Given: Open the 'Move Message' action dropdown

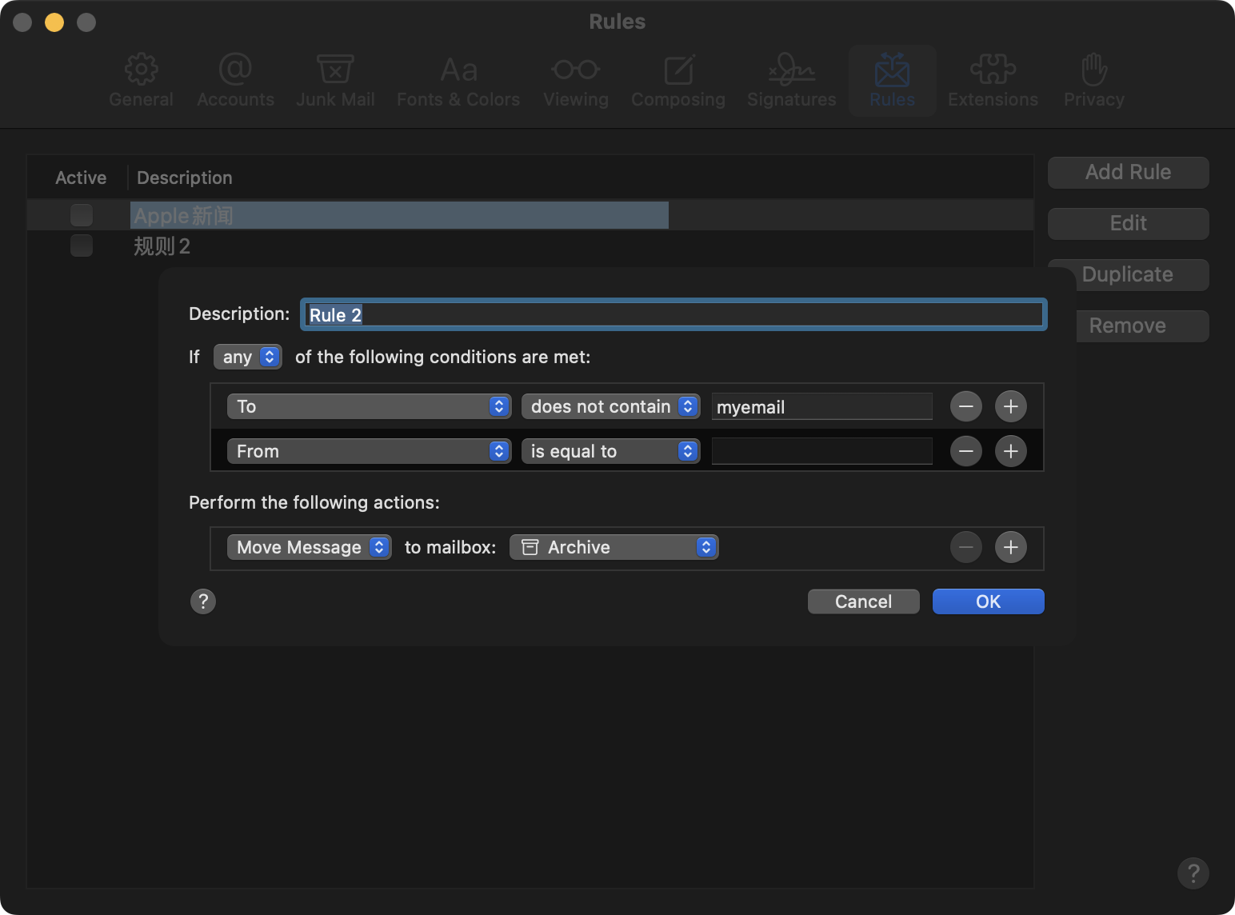Looking at the screenshot, I should pyautogui.click(x=309, y=547).
